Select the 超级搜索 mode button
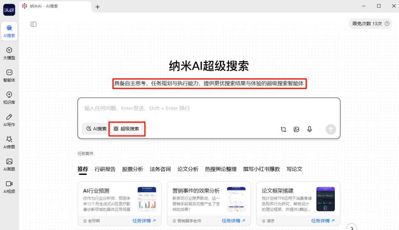This screenshot has width=399, height=230. [127, 129]
